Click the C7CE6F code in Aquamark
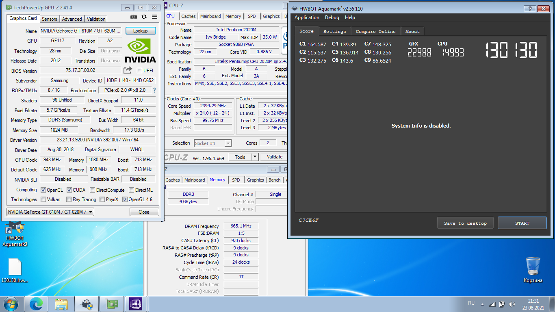The image size is (555, 312). [309, 220]
